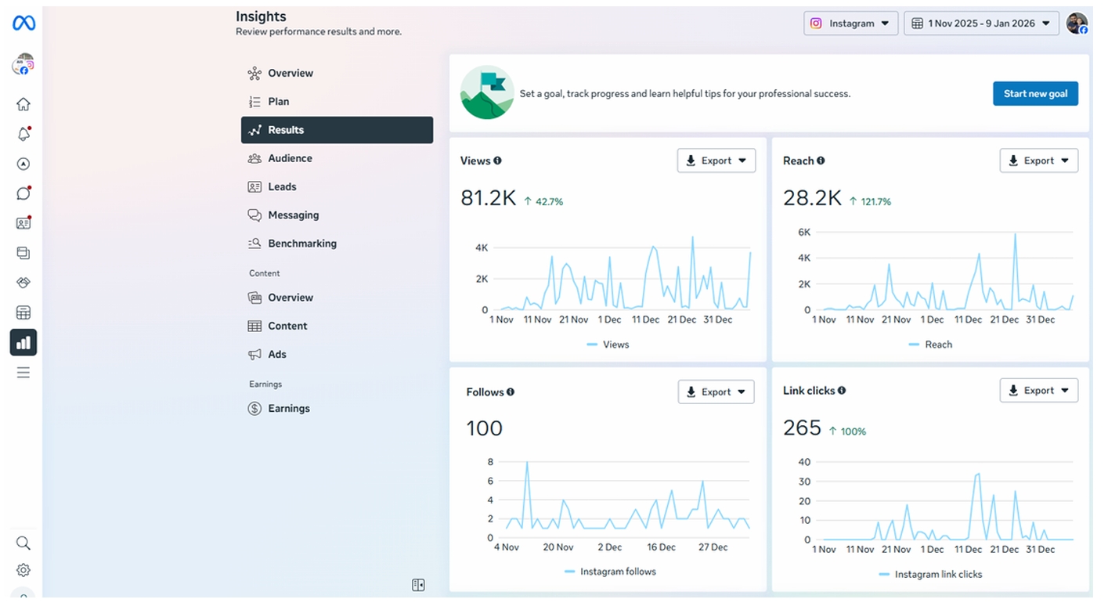Click the info icon beside Link clicks
The height and width of the screenshot is (610, 1108).
tap(842, 390)
